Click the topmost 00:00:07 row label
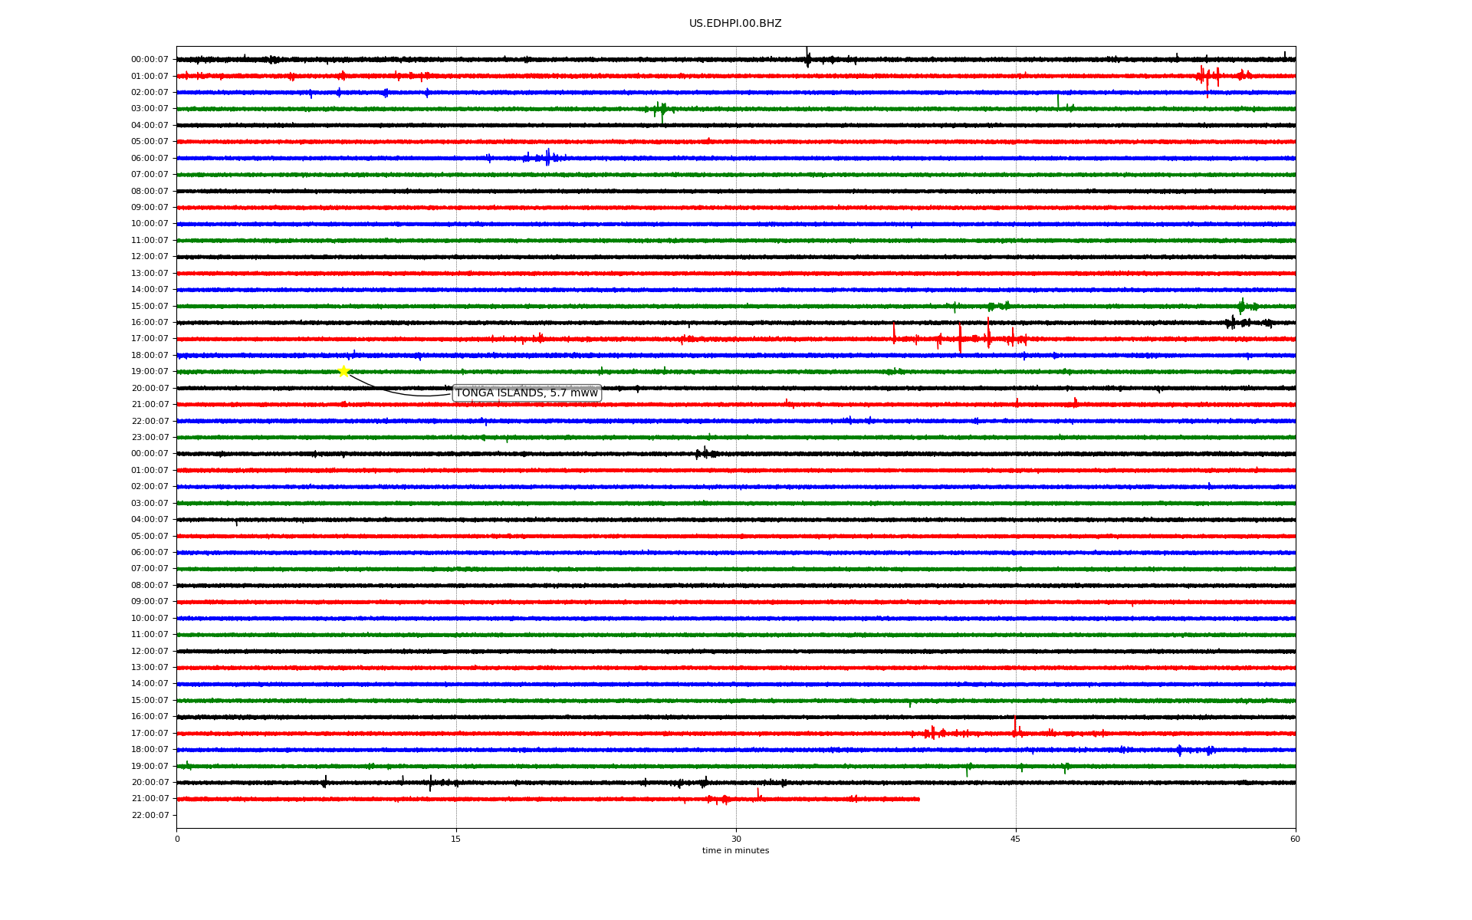This screenshot has width=1472, height=920. point(149,60)
